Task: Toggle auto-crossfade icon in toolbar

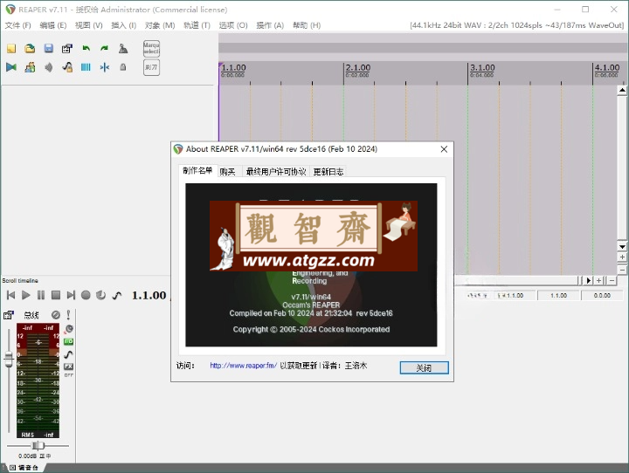Action: click(x=11, y=67)
